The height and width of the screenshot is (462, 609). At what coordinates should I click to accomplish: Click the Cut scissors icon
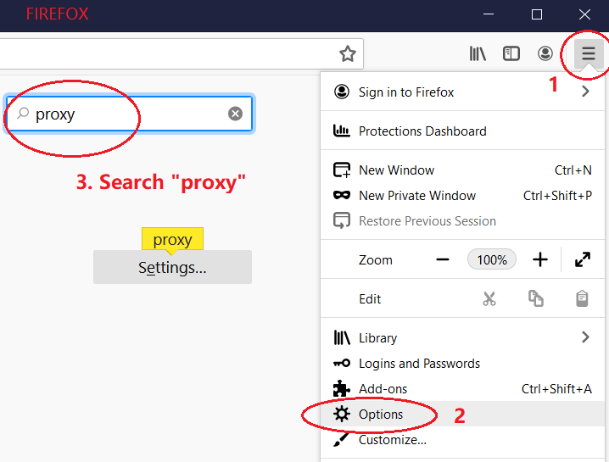click(489, 299)
